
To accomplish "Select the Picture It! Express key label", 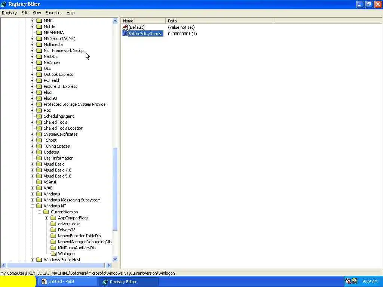I will tap(60, 86).
